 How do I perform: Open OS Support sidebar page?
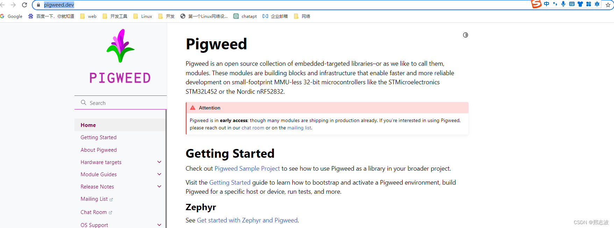(x=94, y=225)
